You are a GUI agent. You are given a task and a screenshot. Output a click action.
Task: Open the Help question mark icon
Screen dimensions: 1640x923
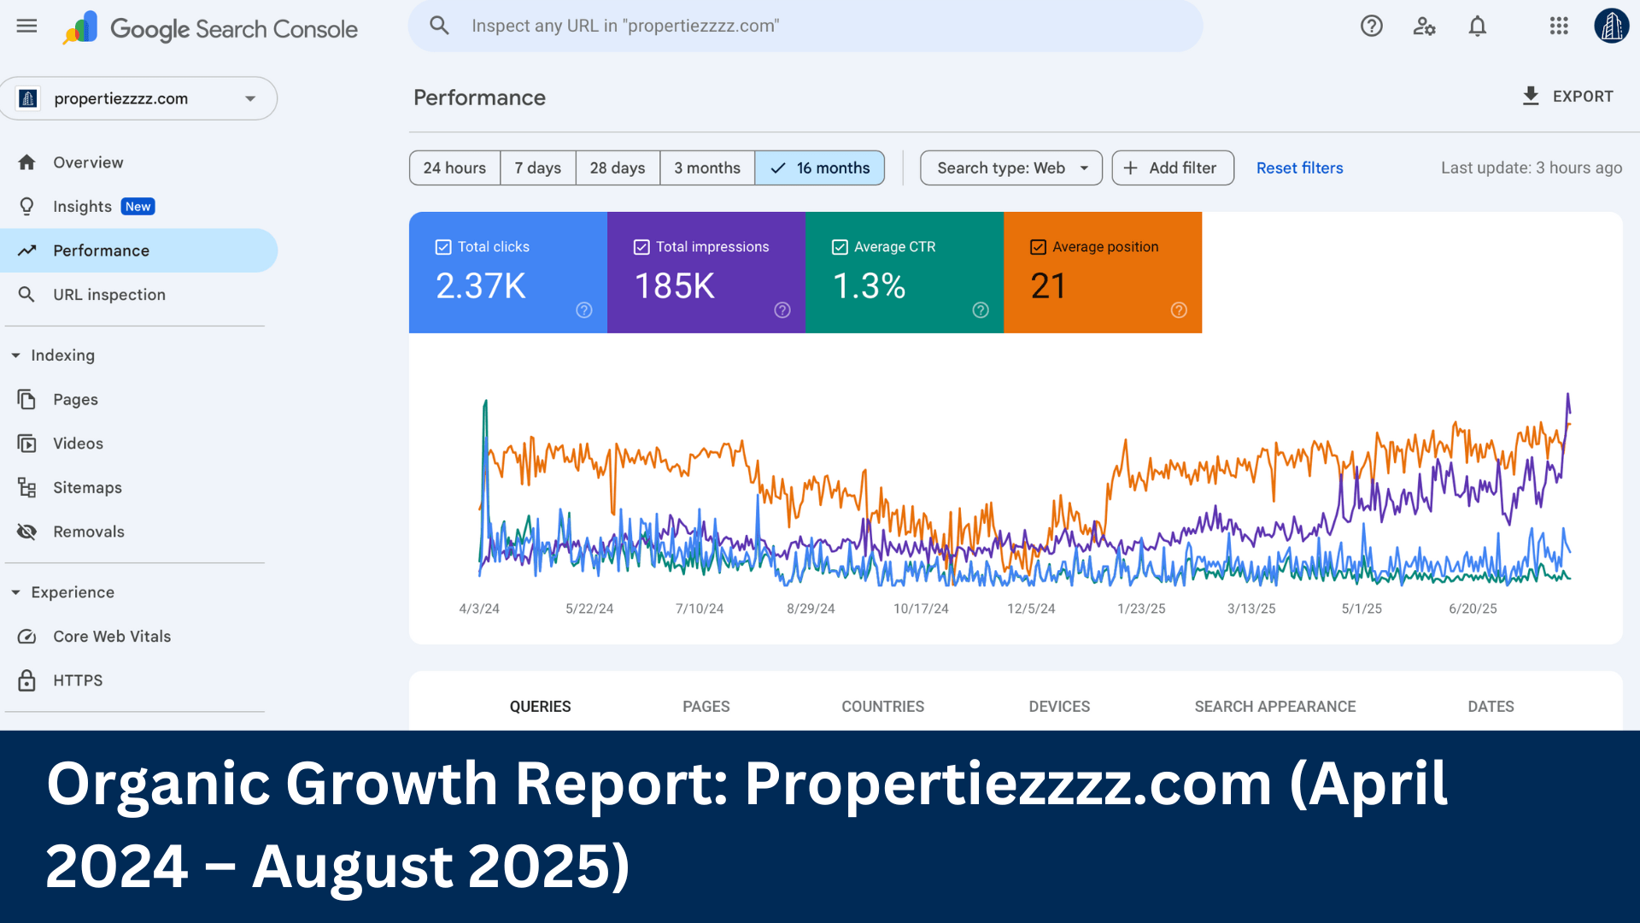[1372, 26]
